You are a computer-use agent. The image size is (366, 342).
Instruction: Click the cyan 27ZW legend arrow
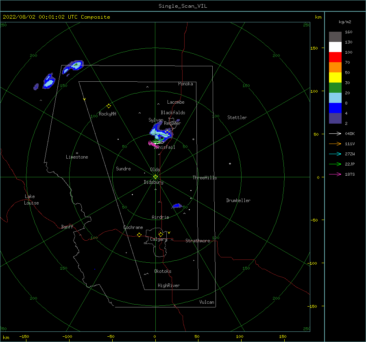335,154
